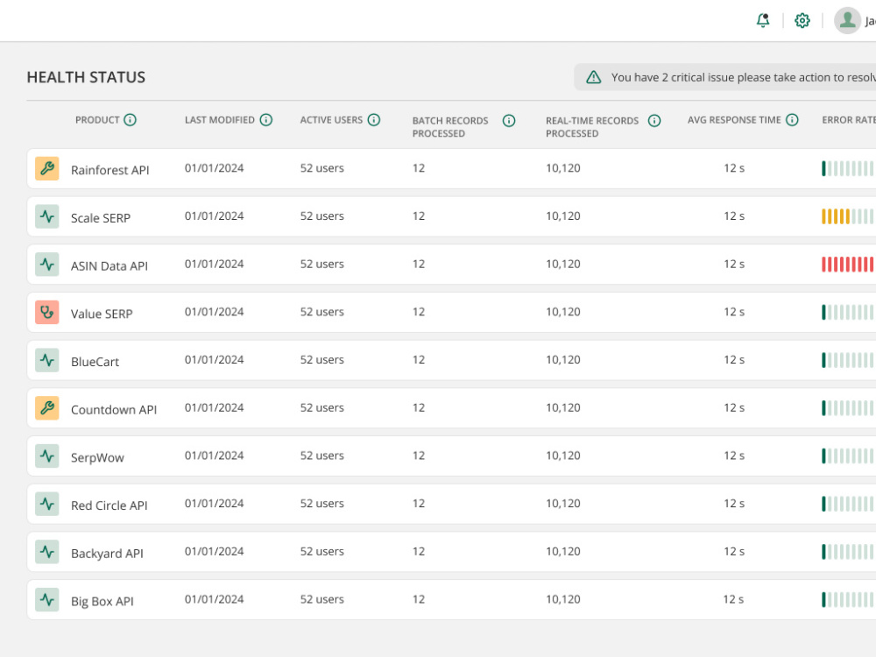Click the ASIN Data API pulse icon
This screenshot has height=657, width=876.
point(47,265)
